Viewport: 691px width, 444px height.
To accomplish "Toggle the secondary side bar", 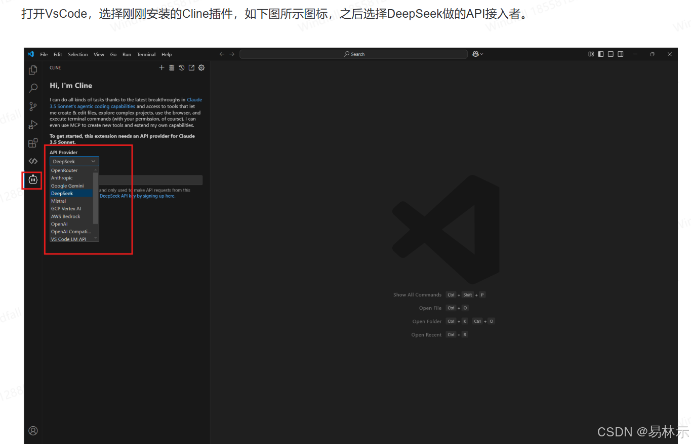I will click(x=620, y=54).
